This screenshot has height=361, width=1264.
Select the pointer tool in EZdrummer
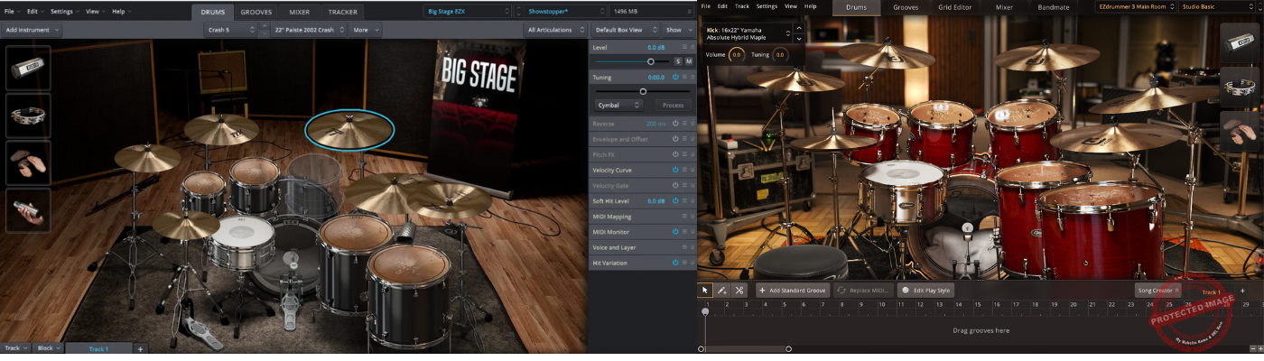[705, 291]
